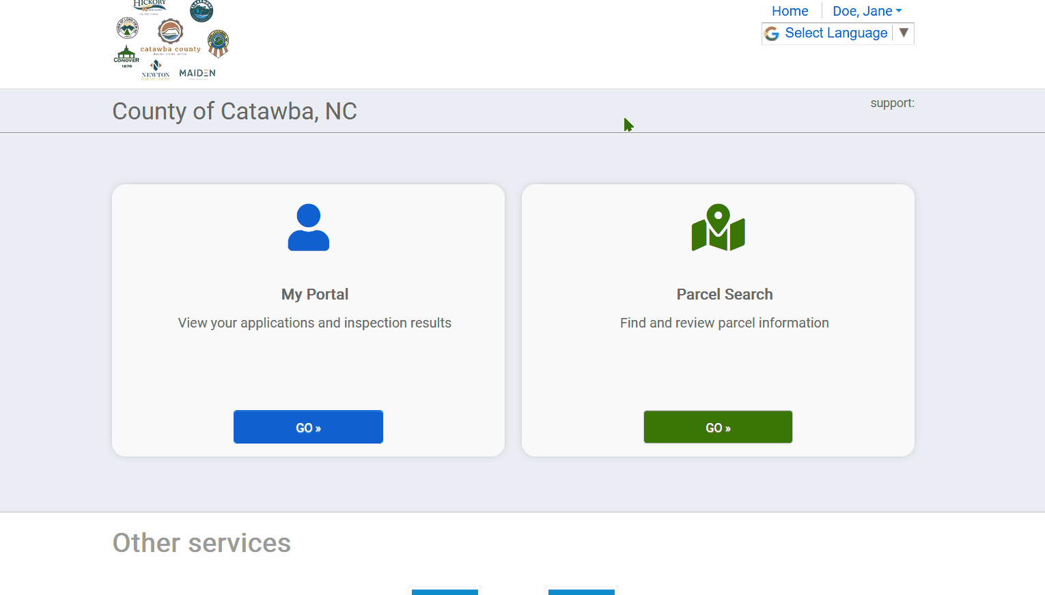Click the Town of Long View seal
This screenshot has height=595, width=1045.
click(x=128, y=29)
